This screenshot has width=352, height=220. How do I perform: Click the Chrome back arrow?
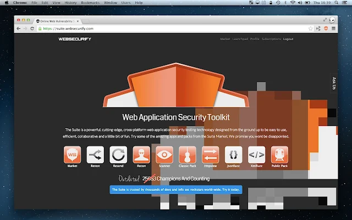click(x=19, y=29)
